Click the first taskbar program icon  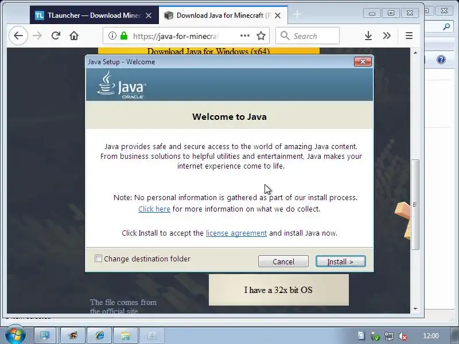point(45,335)
